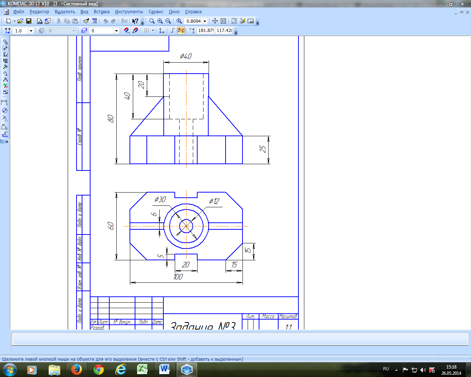Screen dimensions: 471x377
Task: Select Radial dimension tool
Action: pyautogui.click(x=4, y=119)
